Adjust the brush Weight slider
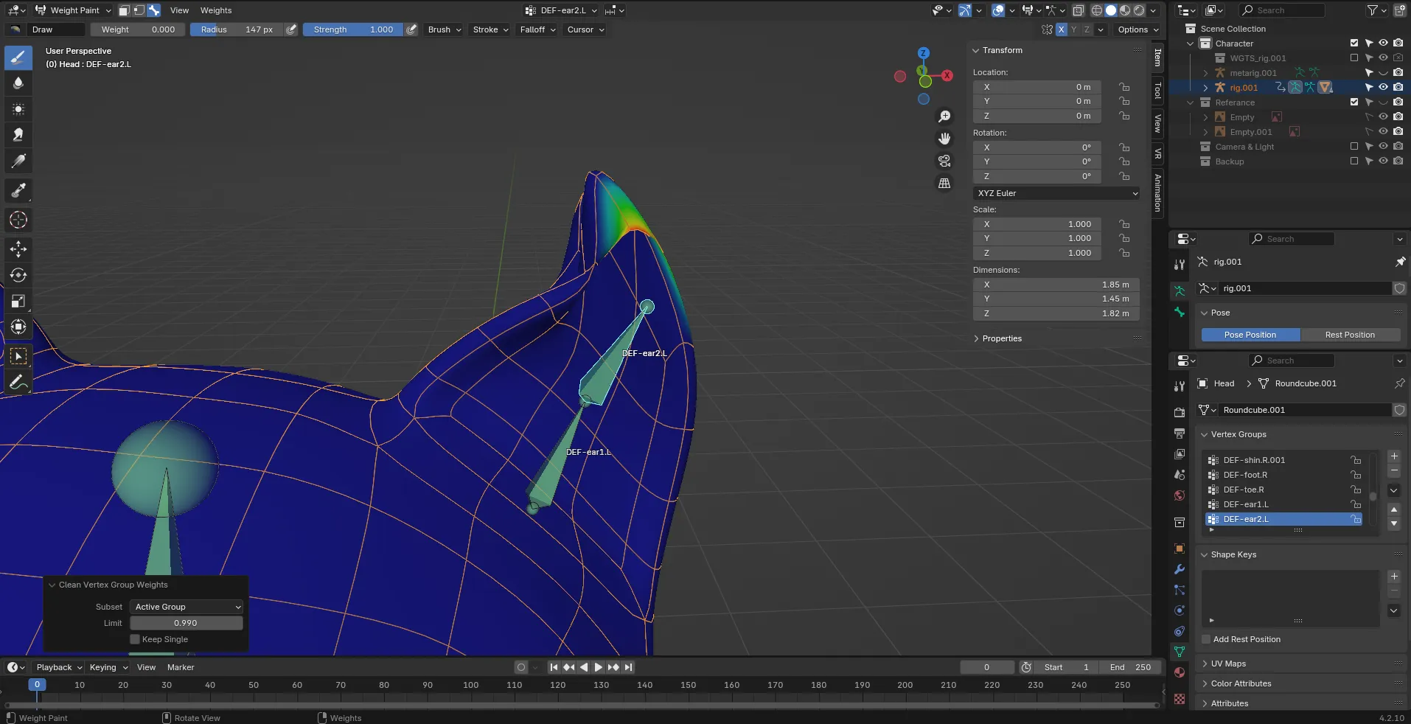The height and width of the screenshot is (724, 1411). click(137, 29)
